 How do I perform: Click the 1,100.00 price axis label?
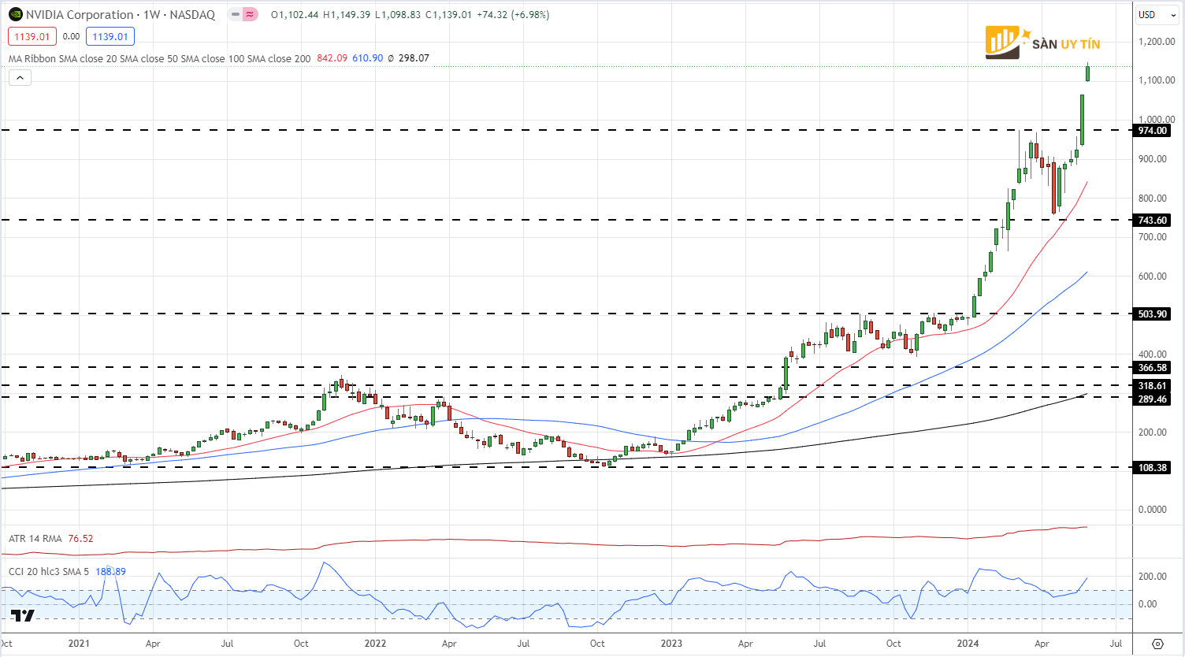[x=1157, y=80]
